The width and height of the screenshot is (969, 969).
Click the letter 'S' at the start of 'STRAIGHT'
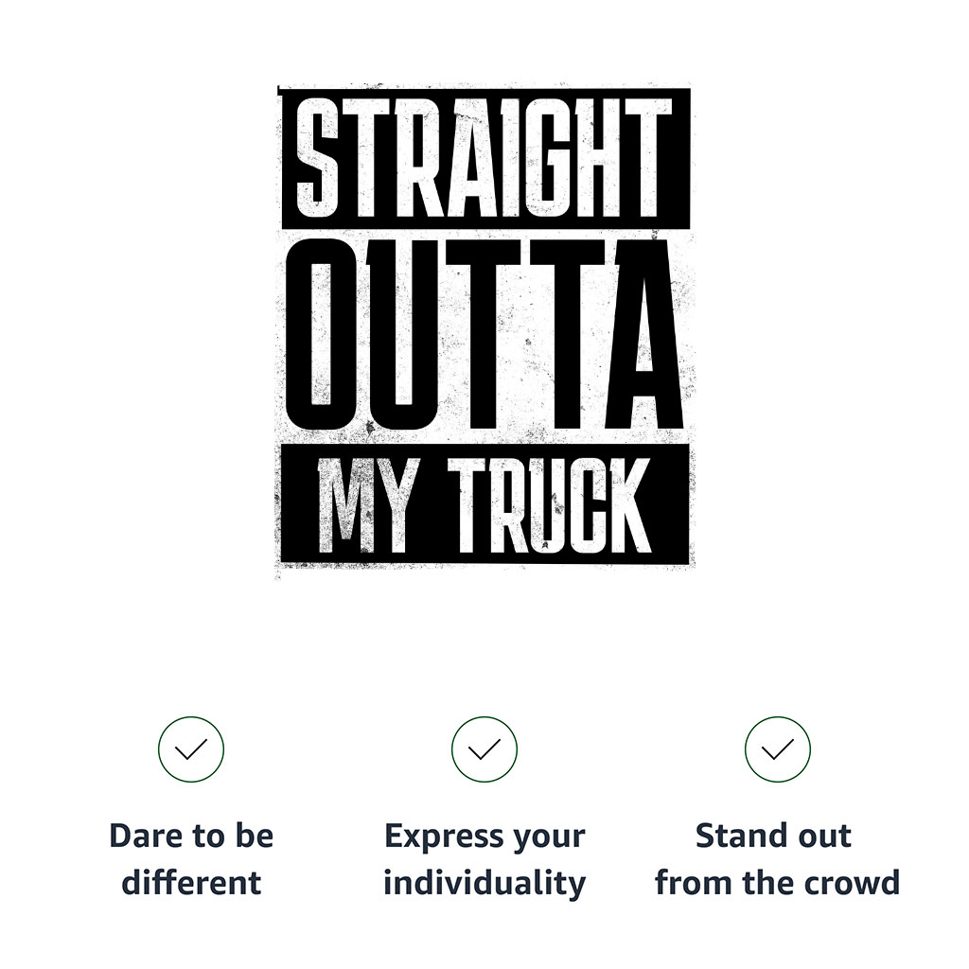[318, 158]
